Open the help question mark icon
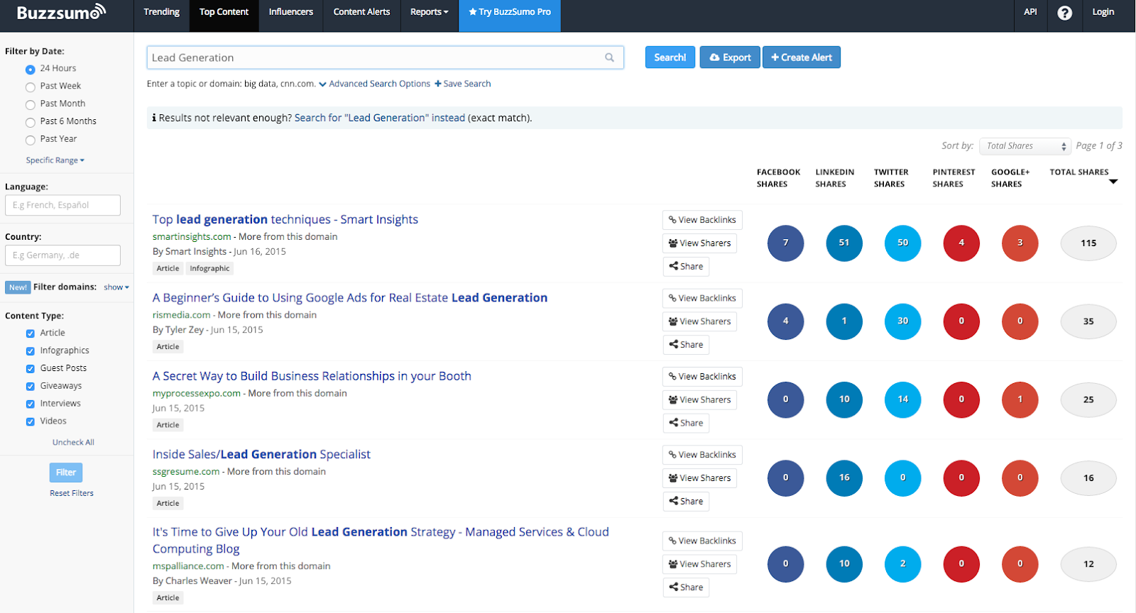 (x=1064, y=13)
